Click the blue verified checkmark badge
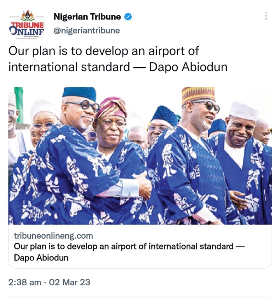Image resolution: width=280 pixels, height=297 pixels. click(128, 17)
